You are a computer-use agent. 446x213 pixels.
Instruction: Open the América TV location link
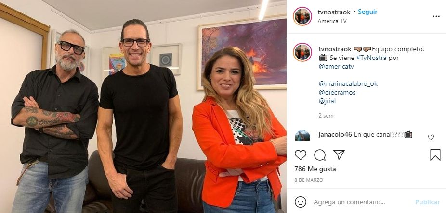(332, 21)
